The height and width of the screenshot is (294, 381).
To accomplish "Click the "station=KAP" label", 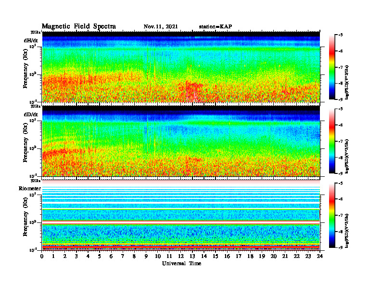I will [216, 27].
